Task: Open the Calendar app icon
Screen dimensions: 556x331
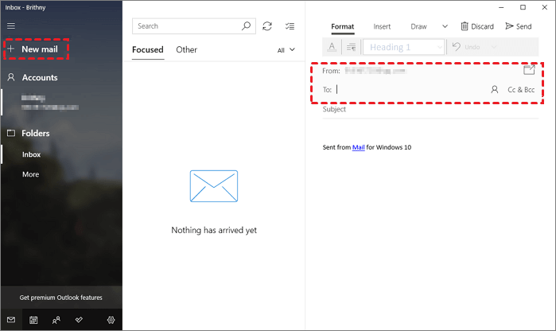Action: [33, 320]
